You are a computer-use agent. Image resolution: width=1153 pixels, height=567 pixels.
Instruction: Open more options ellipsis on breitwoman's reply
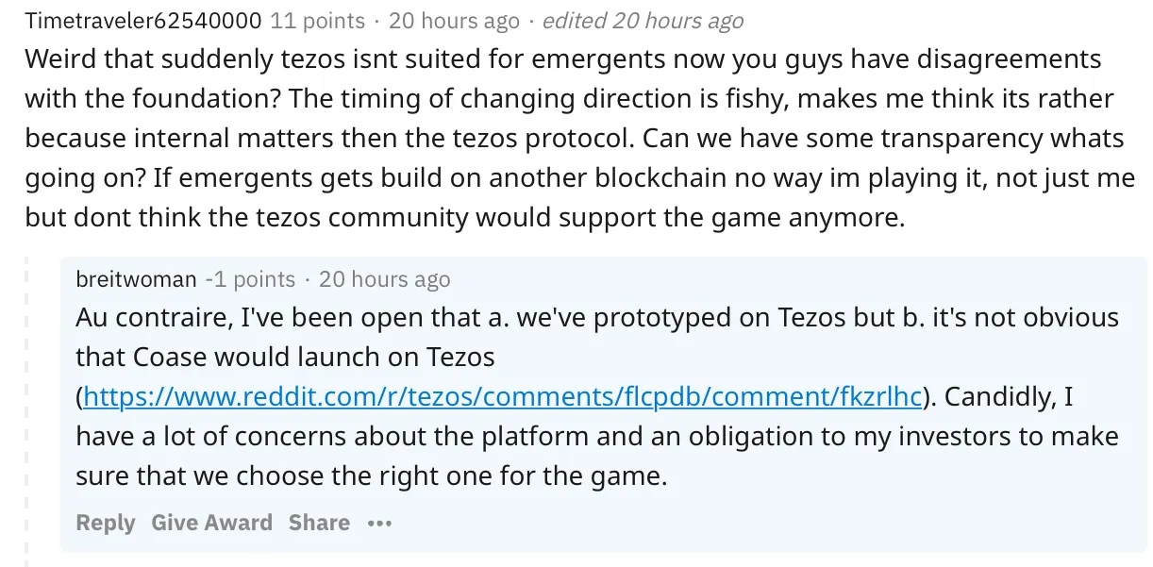(379, 523)
